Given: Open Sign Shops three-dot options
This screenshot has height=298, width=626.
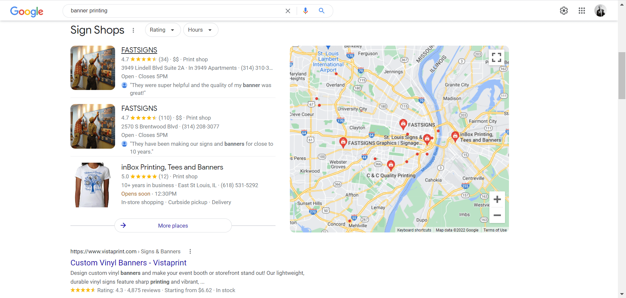Looking at the screenshot, I should [133, 30].
